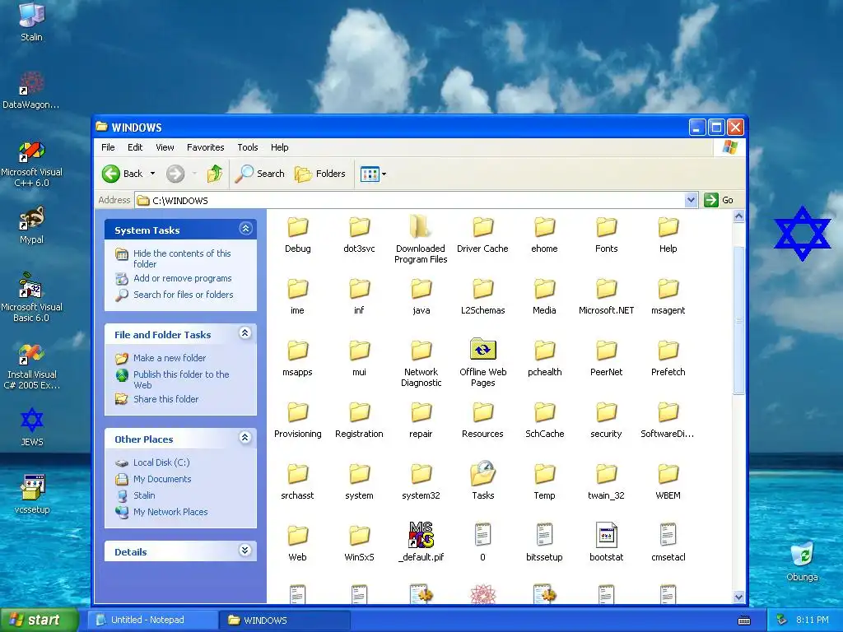The width and height of the screenshot is (843, 632).
Task: Click the keyboard icon in taskbar
Action: click(744, 620)
